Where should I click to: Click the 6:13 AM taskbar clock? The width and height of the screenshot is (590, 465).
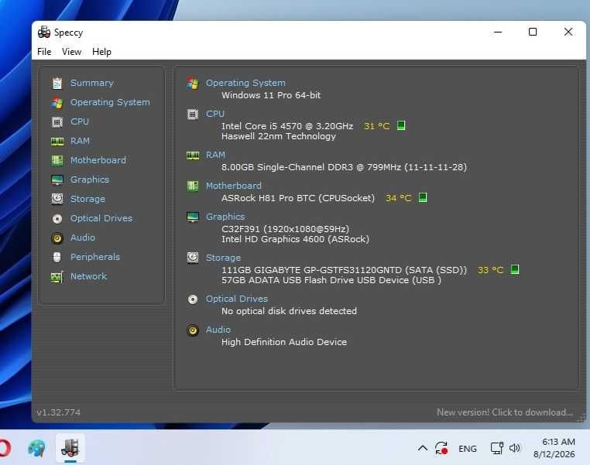tap(558, 442)
